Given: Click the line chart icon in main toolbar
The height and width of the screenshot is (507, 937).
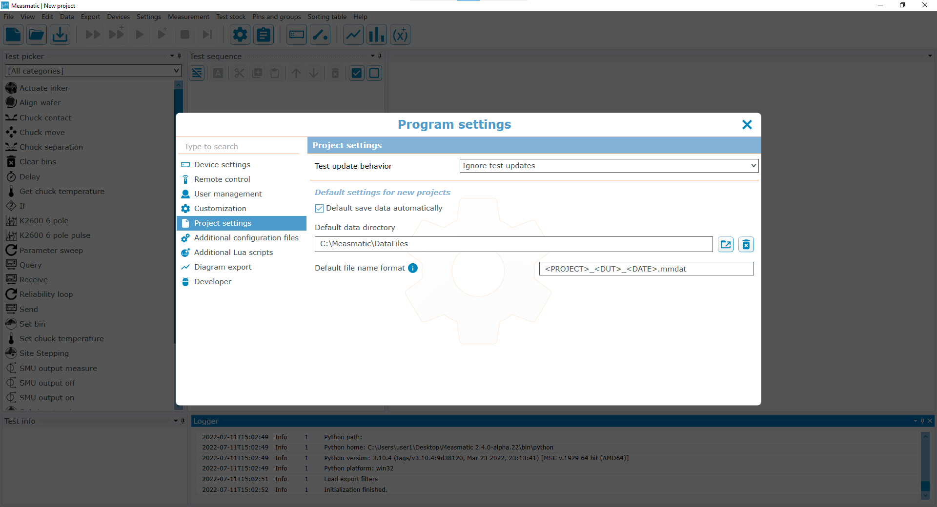Looking at the screenshot, I should pos(353,35).
